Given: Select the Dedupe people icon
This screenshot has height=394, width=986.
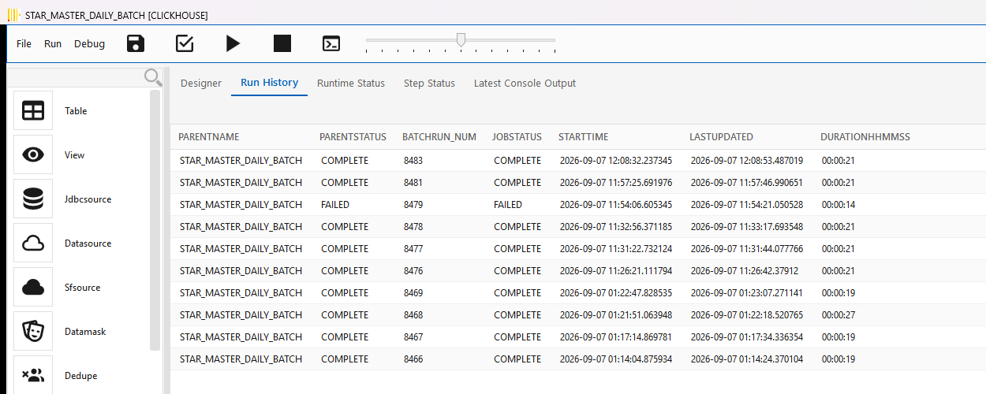Looking at the screenshot, I should pos(33,375).
